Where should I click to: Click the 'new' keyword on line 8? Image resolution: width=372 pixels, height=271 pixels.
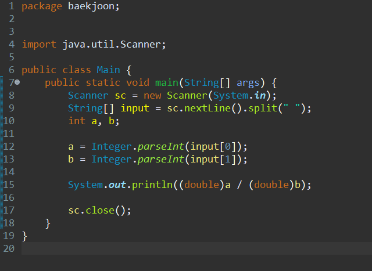coord(152,96)
